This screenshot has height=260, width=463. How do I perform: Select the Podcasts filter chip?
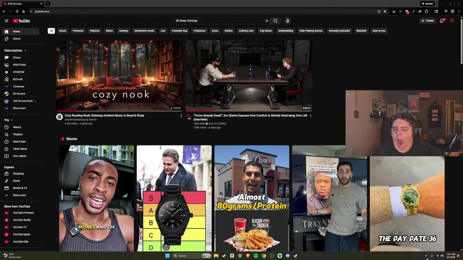point(78,31)
